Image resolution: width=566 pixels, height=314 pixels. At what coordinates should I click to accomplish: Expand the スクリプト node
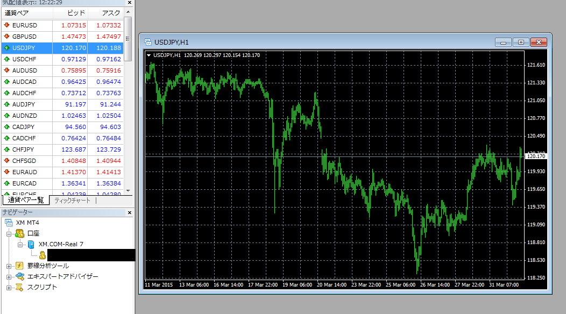tap(9, 288)
